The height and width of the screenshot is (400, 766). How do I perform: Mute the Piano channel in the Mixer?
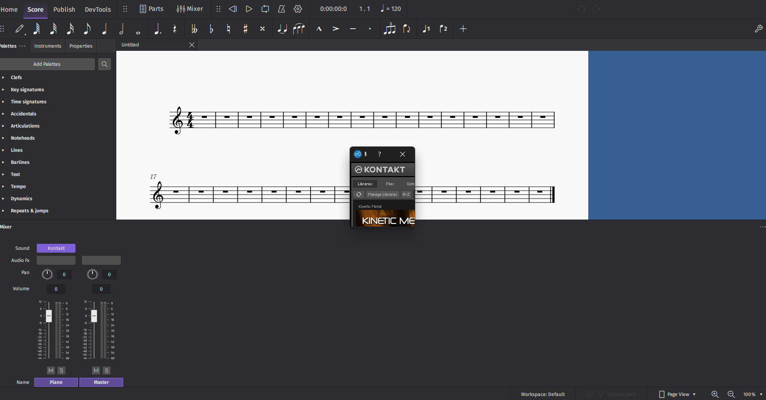[51, 370]
